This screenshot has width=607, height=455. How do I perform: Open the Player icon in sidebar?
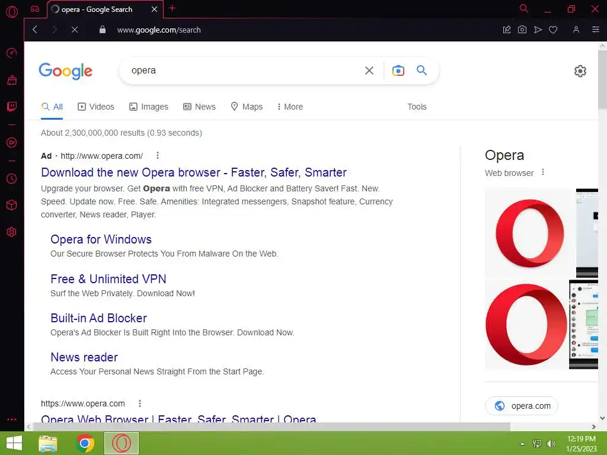coord(12,142)
